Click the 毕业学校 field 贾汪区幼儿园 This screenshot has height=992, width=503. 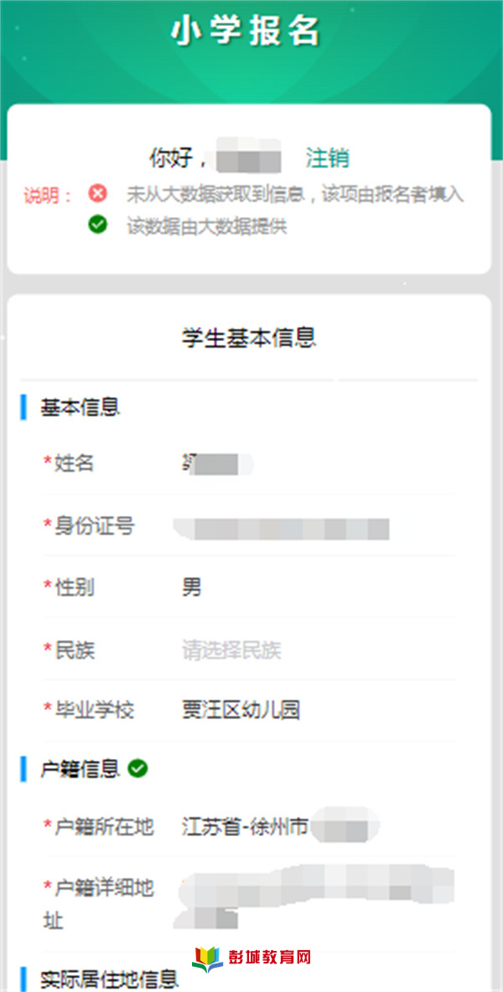point(318,710)
